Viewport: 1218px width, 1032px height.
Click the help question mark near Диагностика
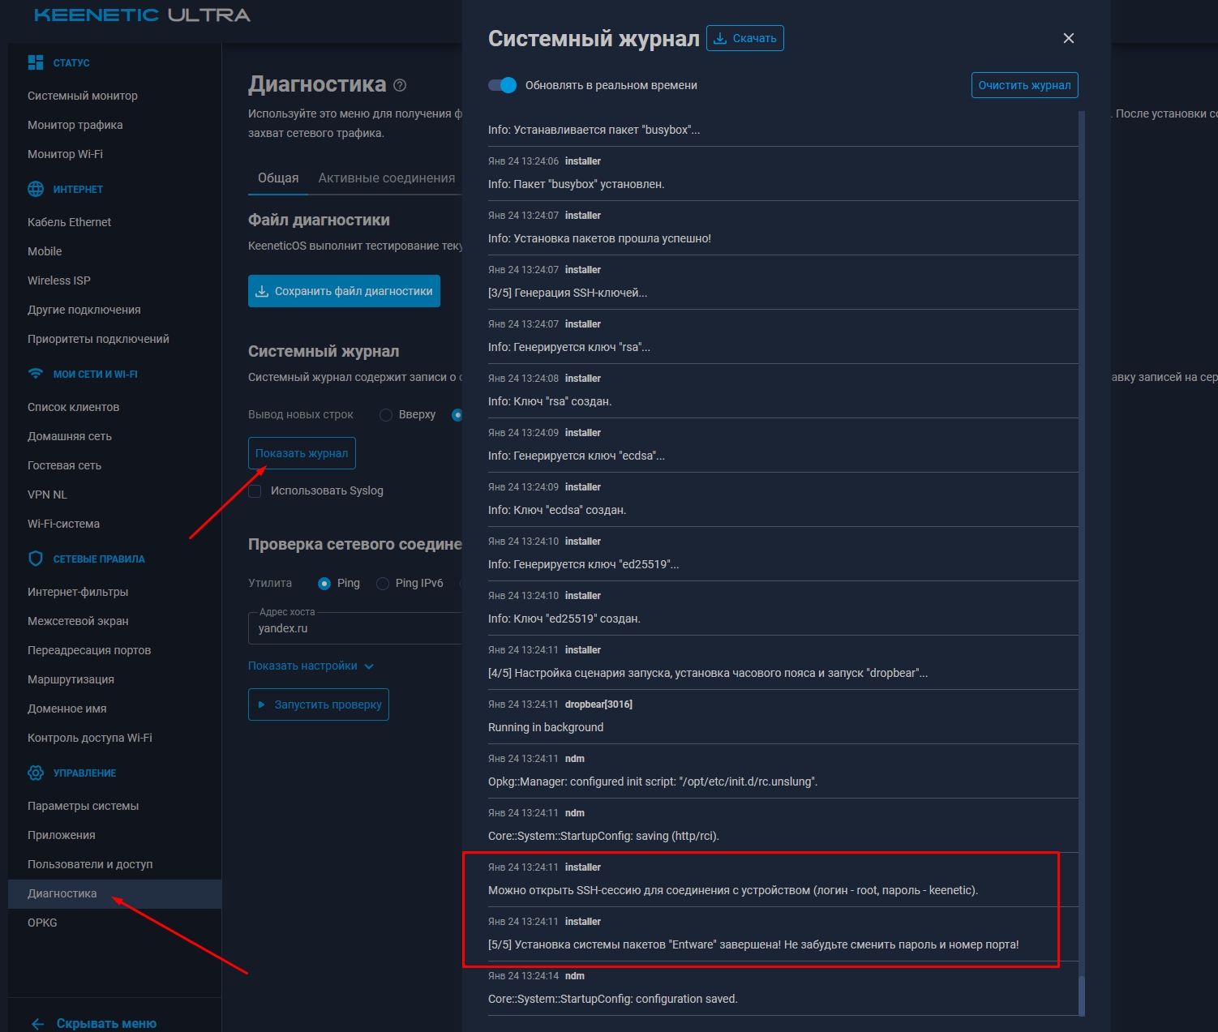click(x=397, y=84)
